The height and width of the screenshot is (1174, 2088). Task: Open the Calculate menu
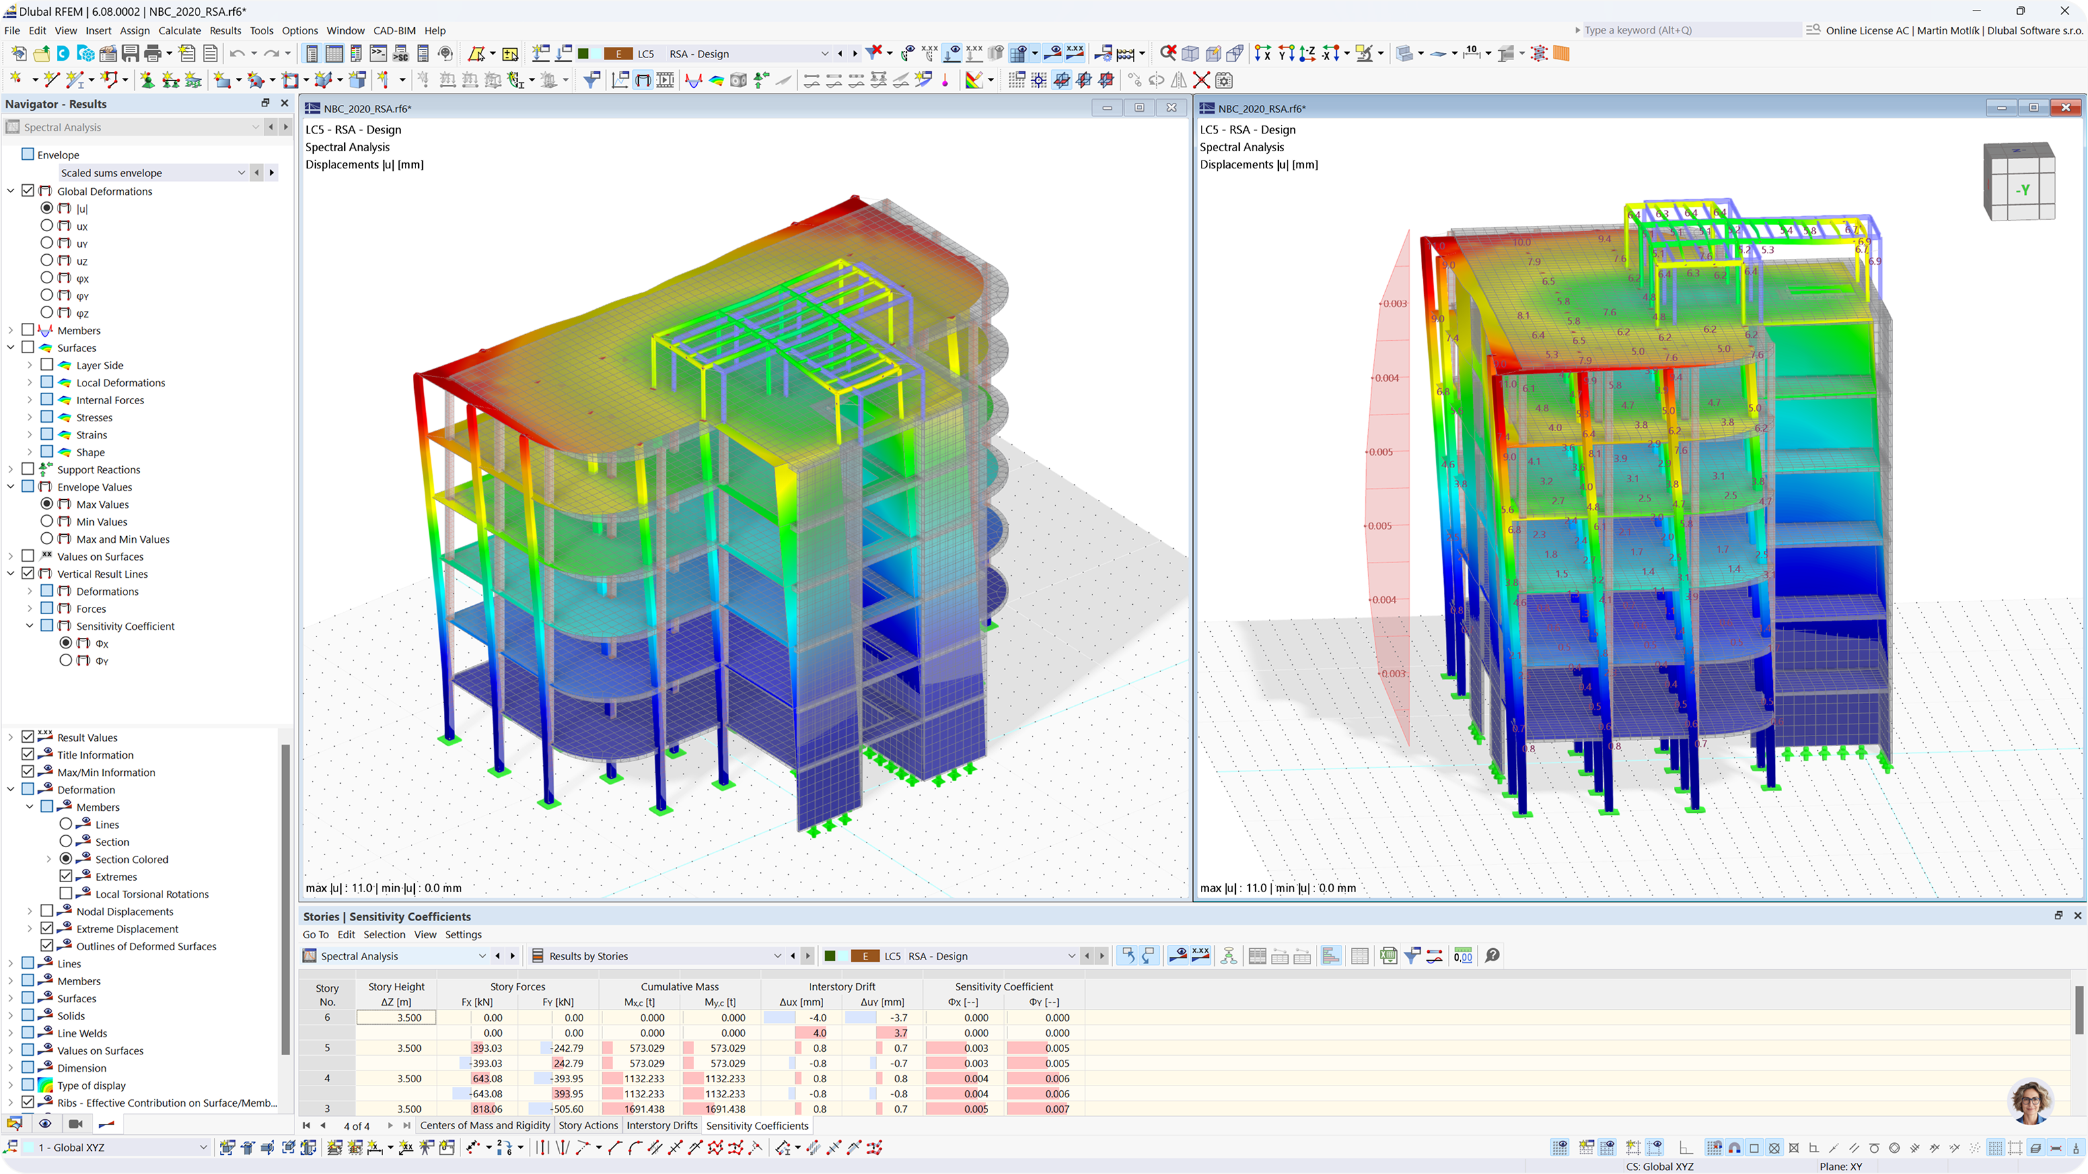coord(179,30)
